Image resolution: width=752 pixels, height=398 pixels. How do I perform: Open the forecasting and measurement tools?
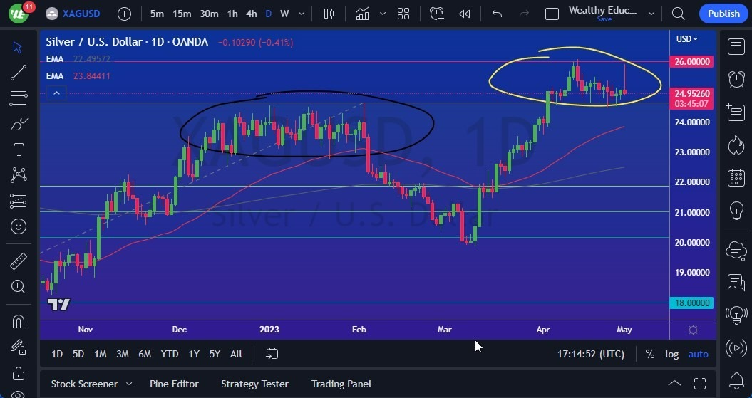(19, 201)
